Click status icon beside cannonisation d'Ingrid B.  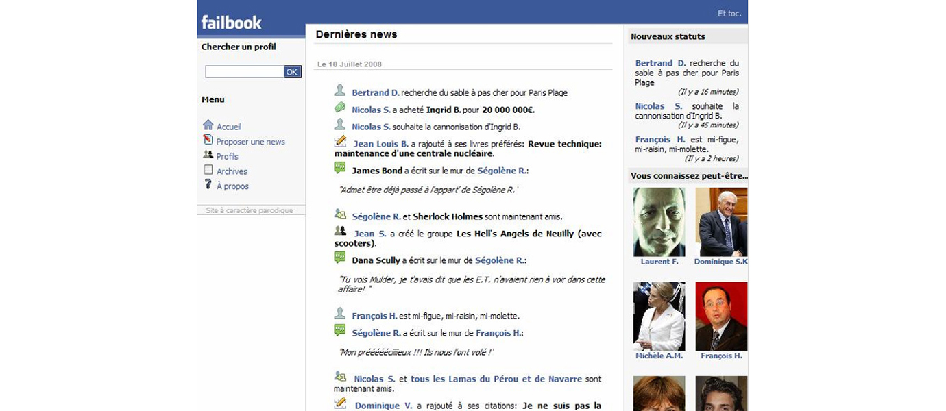[340, 125]
